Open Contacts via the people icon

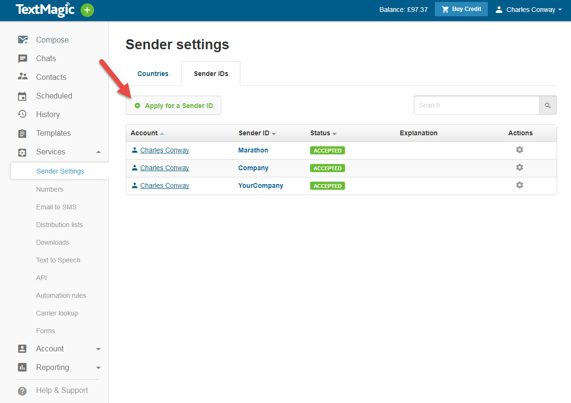(22, 77)
